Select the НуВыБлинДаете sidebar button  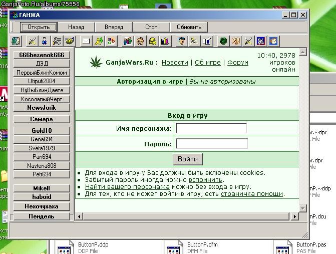(x=42, y=90)
